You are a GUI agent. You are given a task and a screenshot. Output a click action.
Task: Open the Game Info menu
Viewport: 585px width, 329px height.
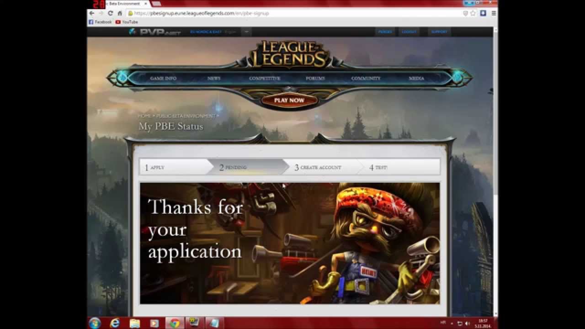pos(163,78)
